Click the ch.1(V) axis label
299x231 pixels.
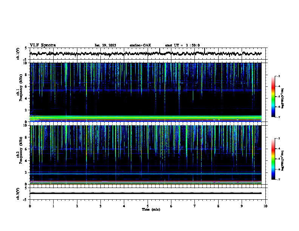(x=18, y=54)
